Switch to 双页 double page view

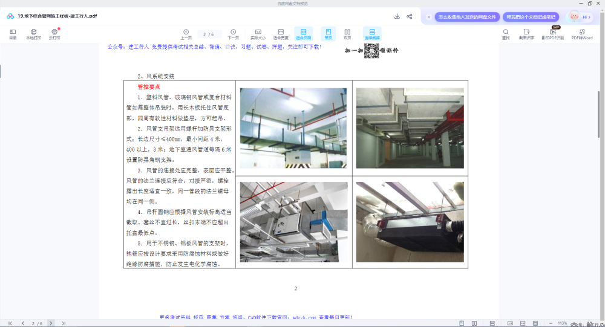[347, 34]
